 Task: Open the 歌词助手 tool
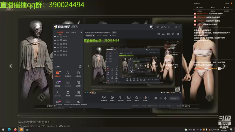pyautogui.click(x=78, y=94)
